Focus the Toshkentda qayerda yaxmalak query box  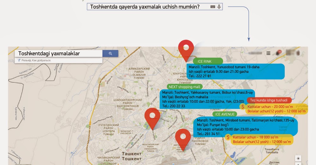(155, 7)
